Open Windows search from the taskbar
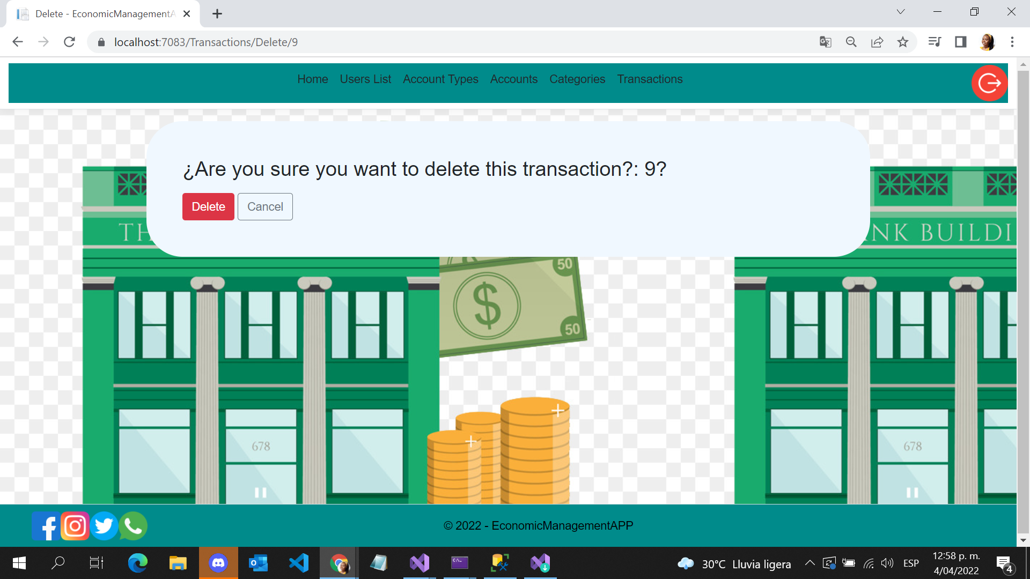 click(x=58, y=563)
